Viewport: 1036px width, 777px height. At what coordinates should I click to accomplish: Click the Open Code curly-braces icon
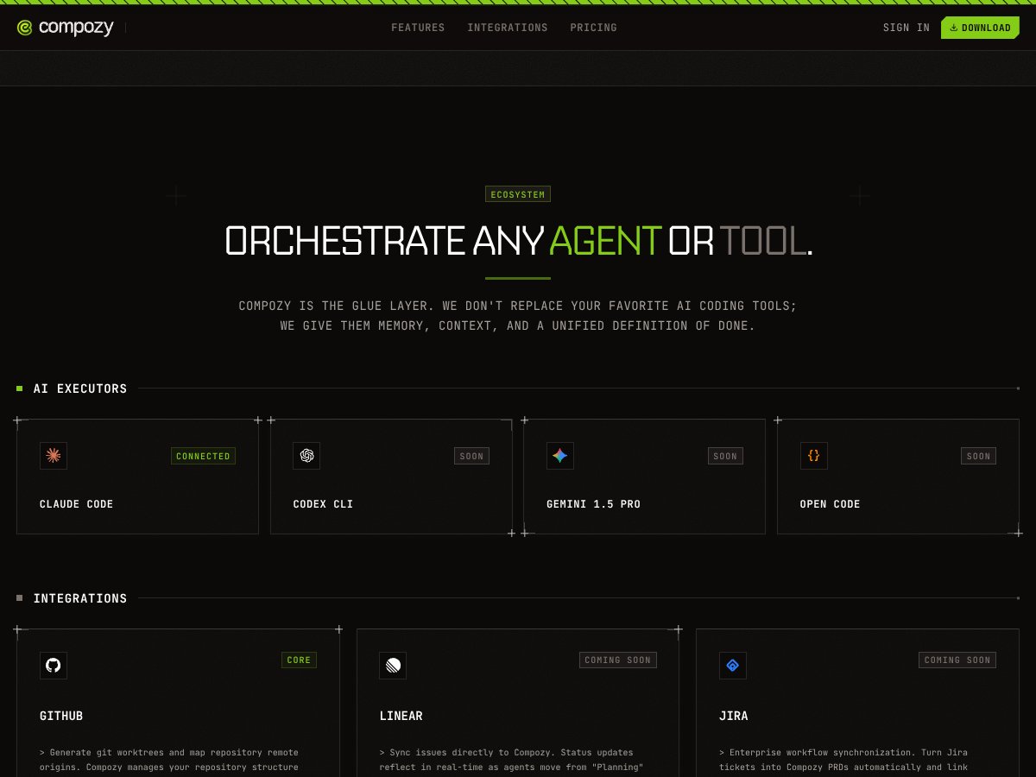tap(813, 456)
